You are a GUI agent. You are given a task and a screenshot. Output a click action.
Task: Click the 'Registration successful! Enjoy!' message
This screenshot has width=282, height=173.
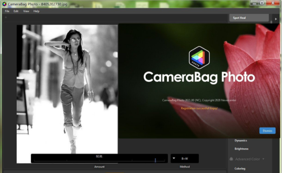point(199,108)
